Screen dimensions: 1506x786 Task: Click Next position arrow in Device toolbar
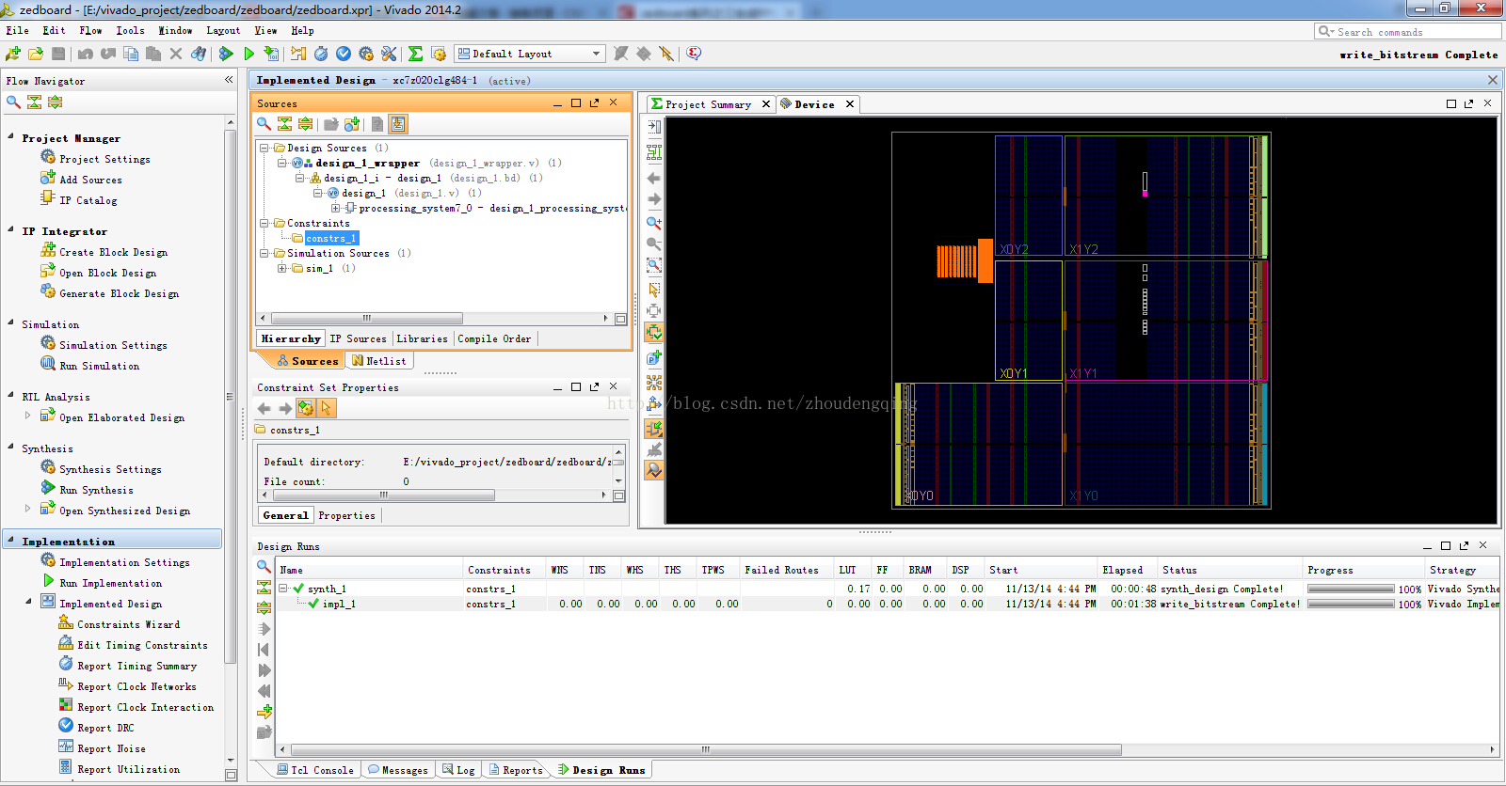tap(654, 199)
